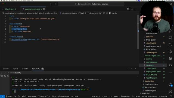174x98 pixels.
Task: Expand the third-party folder
Action: click(x=151, y=40)
